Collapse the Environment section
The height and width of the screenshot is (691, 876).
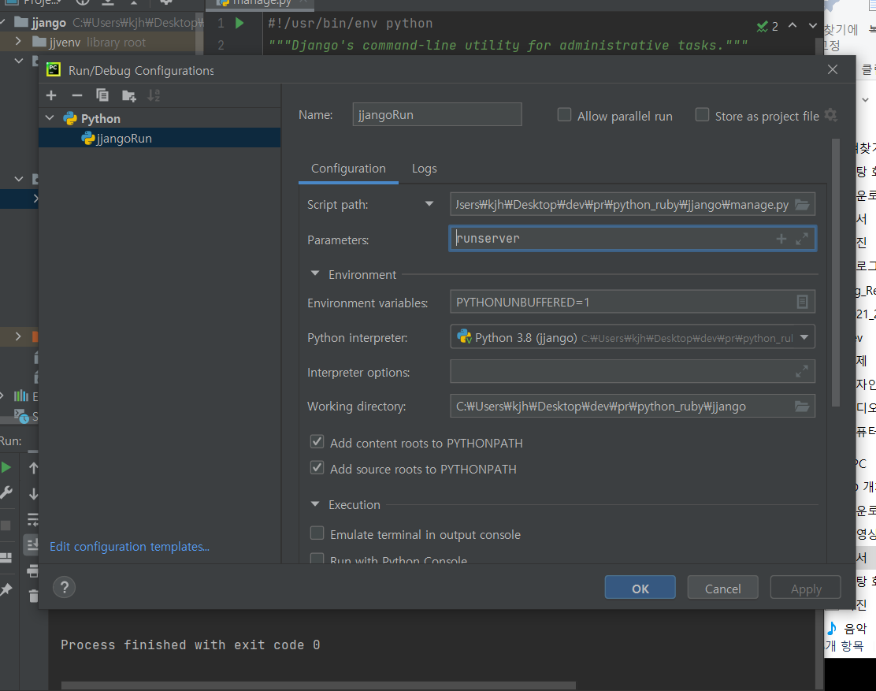[x=315, y=273]
